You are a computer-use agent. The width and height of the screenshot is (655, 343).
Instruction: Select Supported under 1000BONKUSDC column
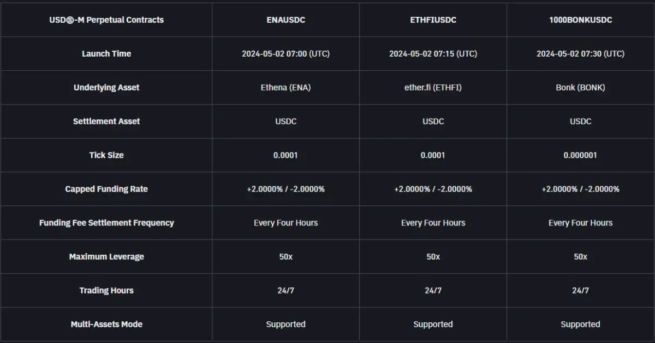click(580, 324)
